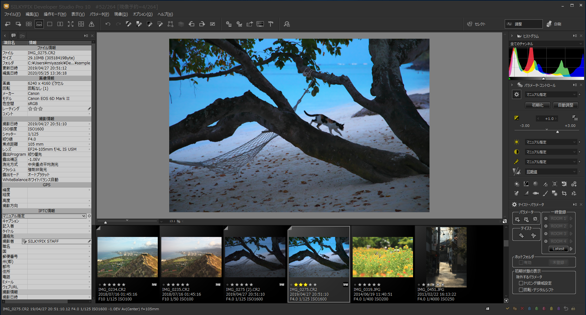Switch to 印刷 print section
The height and width of the screenshot is (315, 586).
554,24
